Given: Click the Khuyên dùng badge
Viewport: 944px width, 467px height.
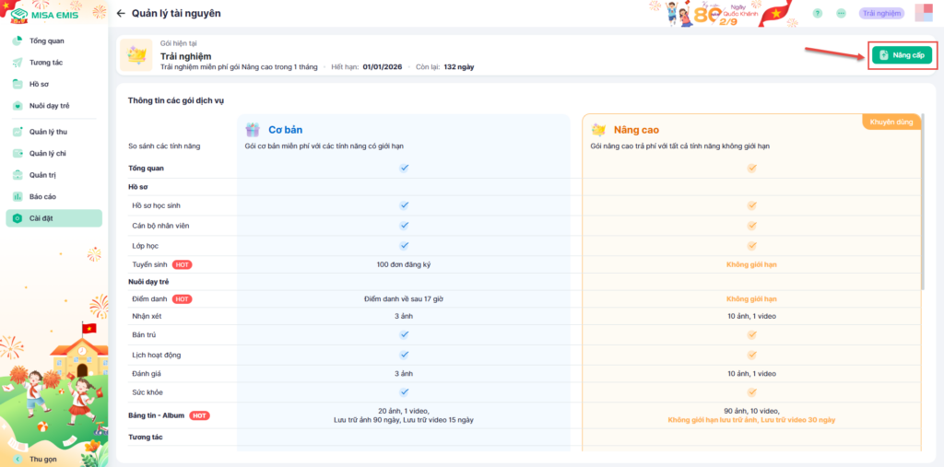Looking at the screenshot, I should 891,122.
